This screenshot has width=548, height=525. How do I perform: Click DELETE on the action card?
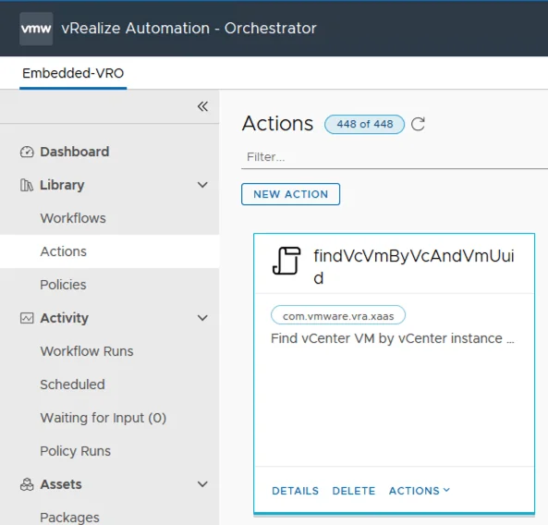pos(354,491)
